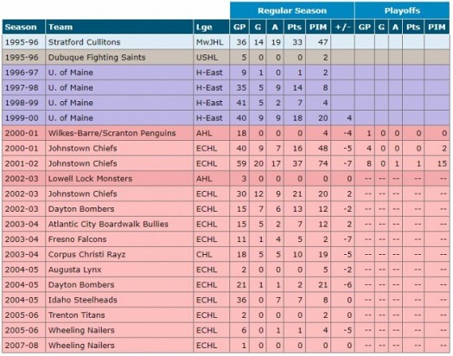This screenshot has width=453, height=356.
Task: Select the 2007-08 Wheeling Nailers row
Action: click(x=226, y=346)
